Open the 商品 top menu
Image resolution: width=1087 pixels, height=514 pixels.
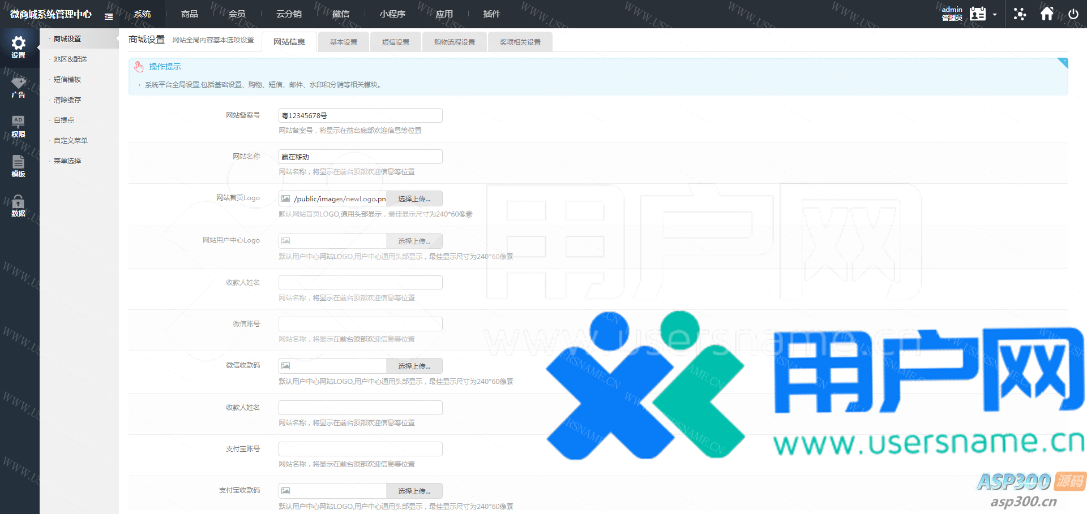190,14
